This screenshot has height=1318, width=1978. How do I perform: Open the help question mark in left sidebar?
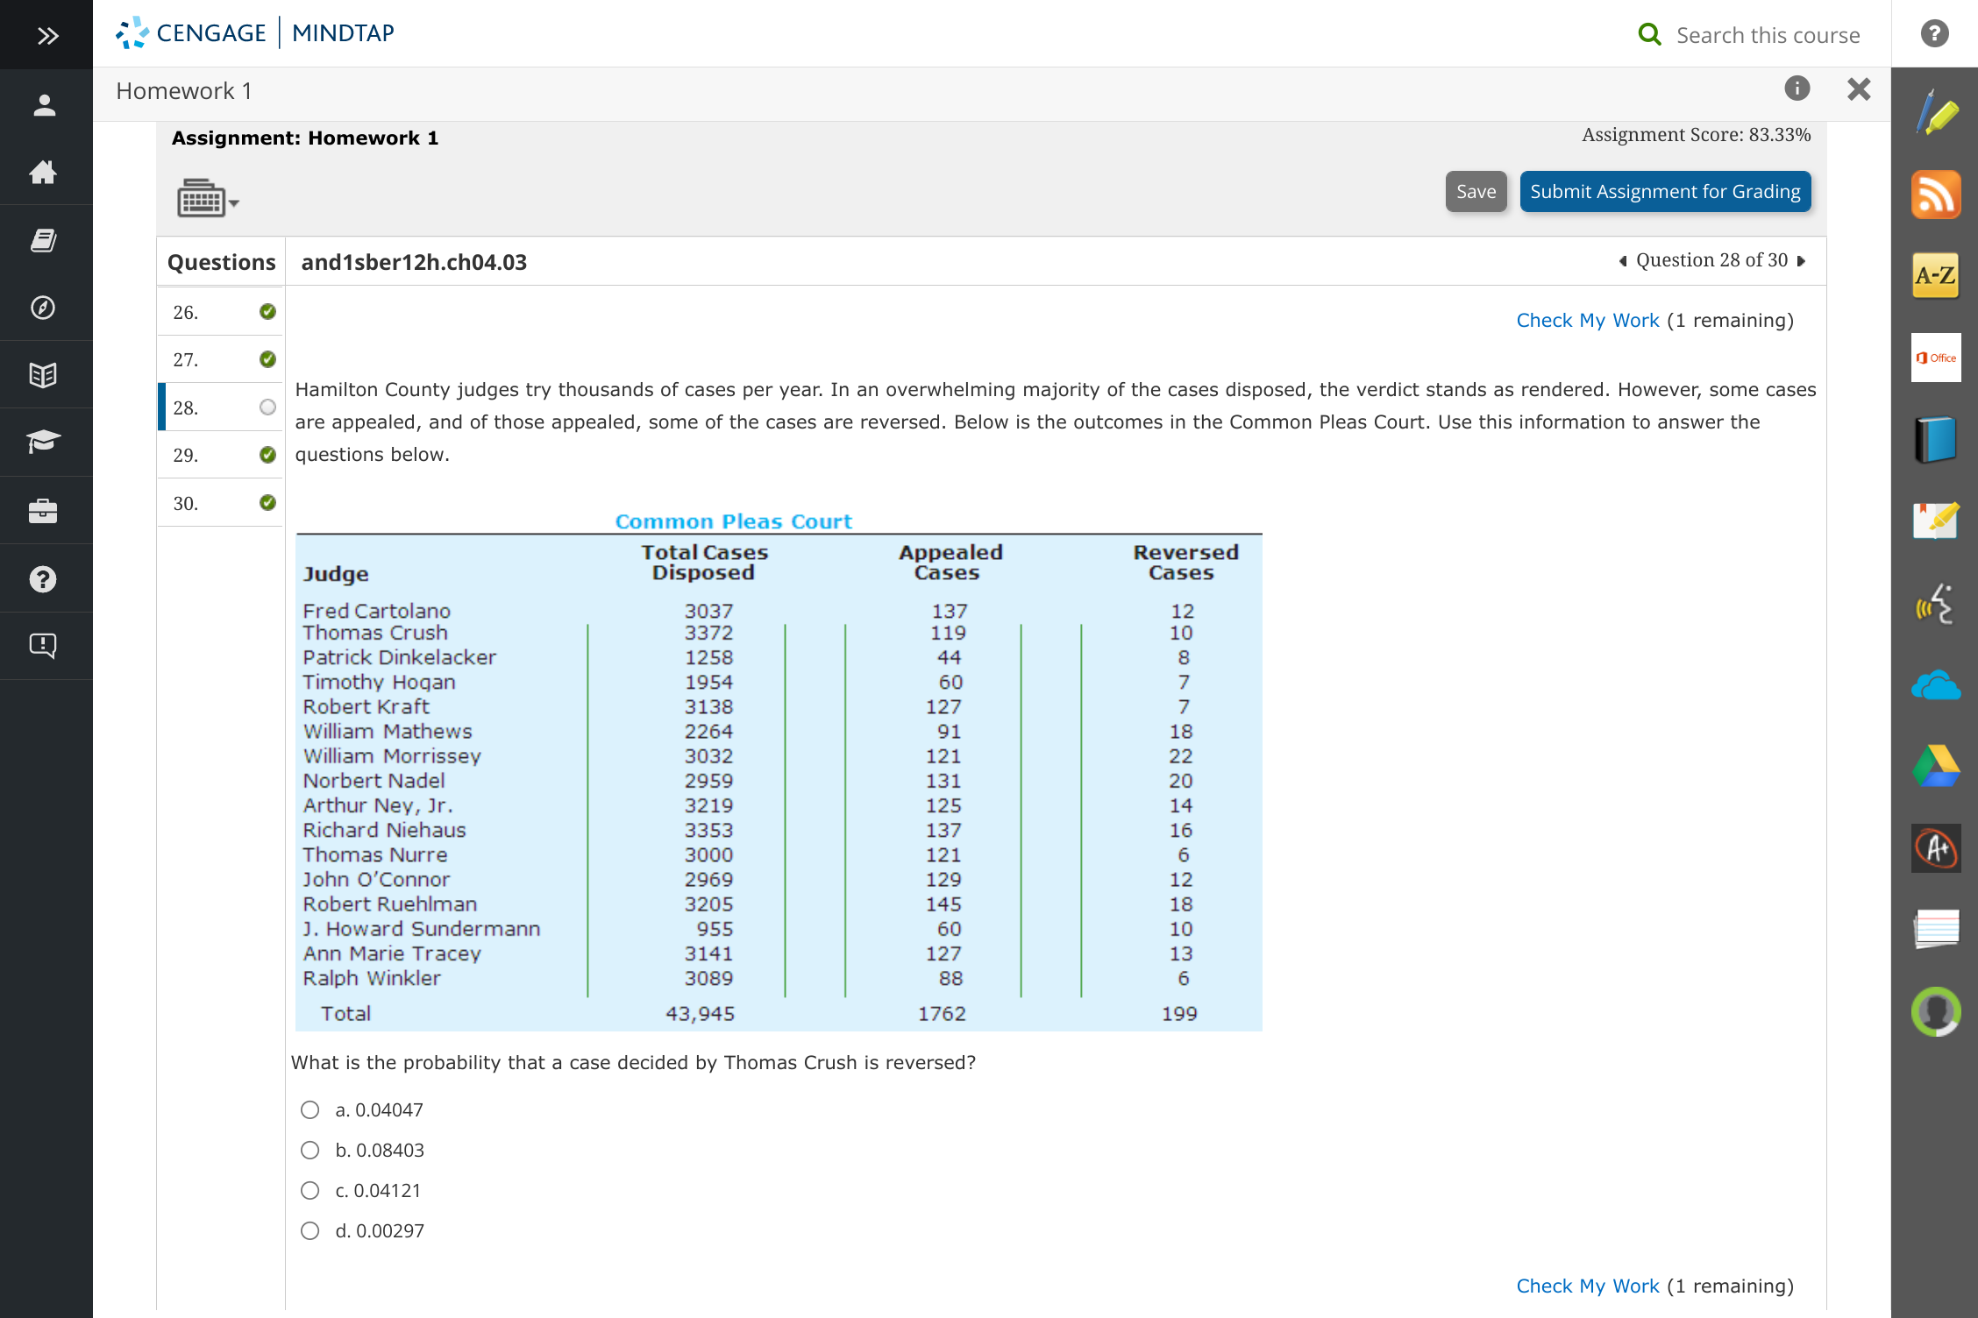pos(44,578)
